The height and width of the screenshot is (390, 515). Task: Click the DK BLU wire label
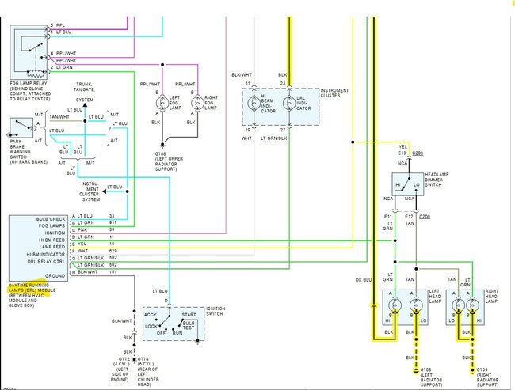pos(363,280)
